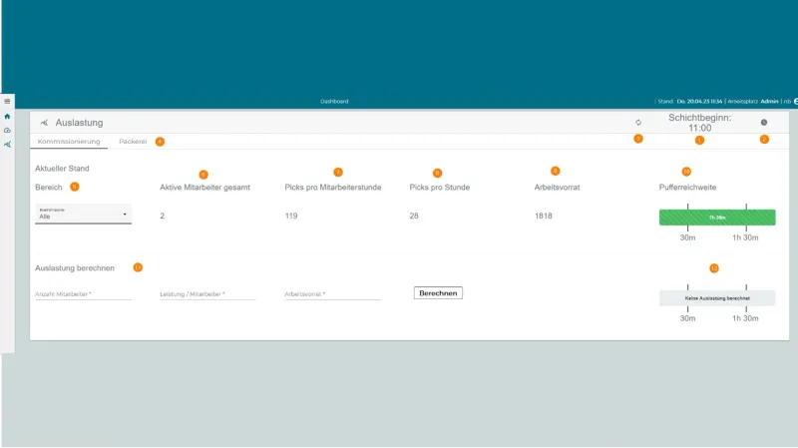Switch to the Packerei tab
The width and height of the screenshot is (798, 448).
[x=133, y=142]
